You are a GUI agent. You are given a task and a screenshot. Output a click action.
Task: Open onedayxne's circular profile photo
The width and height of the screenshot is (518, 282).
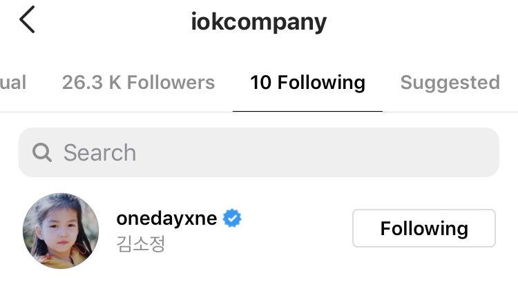[61, 231]
